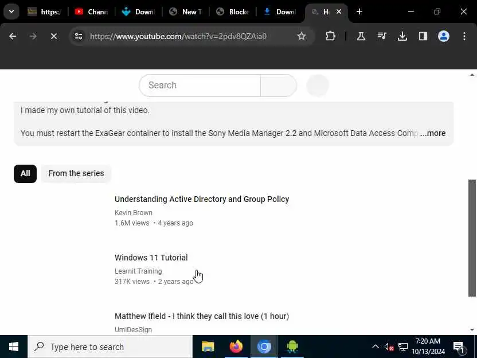Image resolution: width=477 pixels, height=358 pixels.
Task: Open the Chrome profile avatar
Action: coord(444,37)
